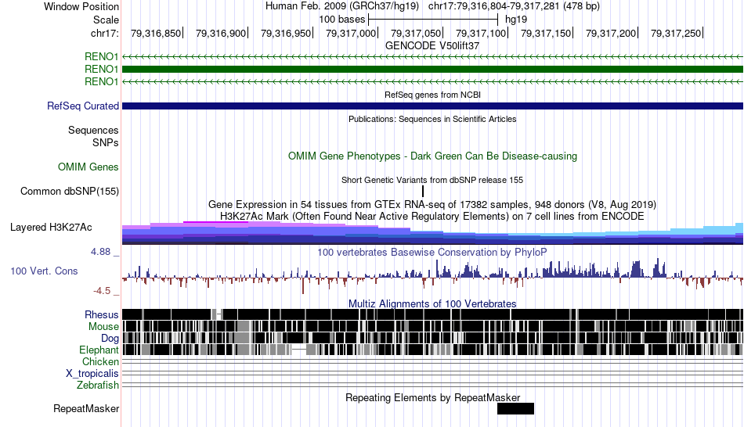This screenshot has height=427, width=744.
Task: Click the top RENO1 intron arrow line
Action: (433, 57)
